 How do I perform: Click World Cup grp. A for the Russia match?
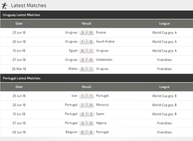click(164, 33)
